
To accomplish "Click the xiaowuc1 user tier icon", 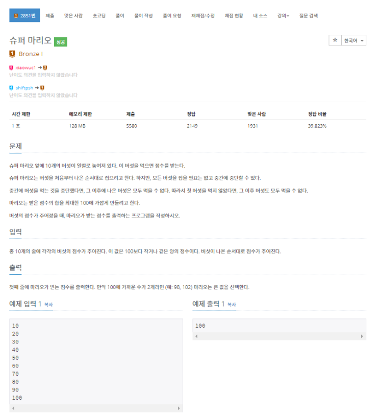I will coord(11,68).
